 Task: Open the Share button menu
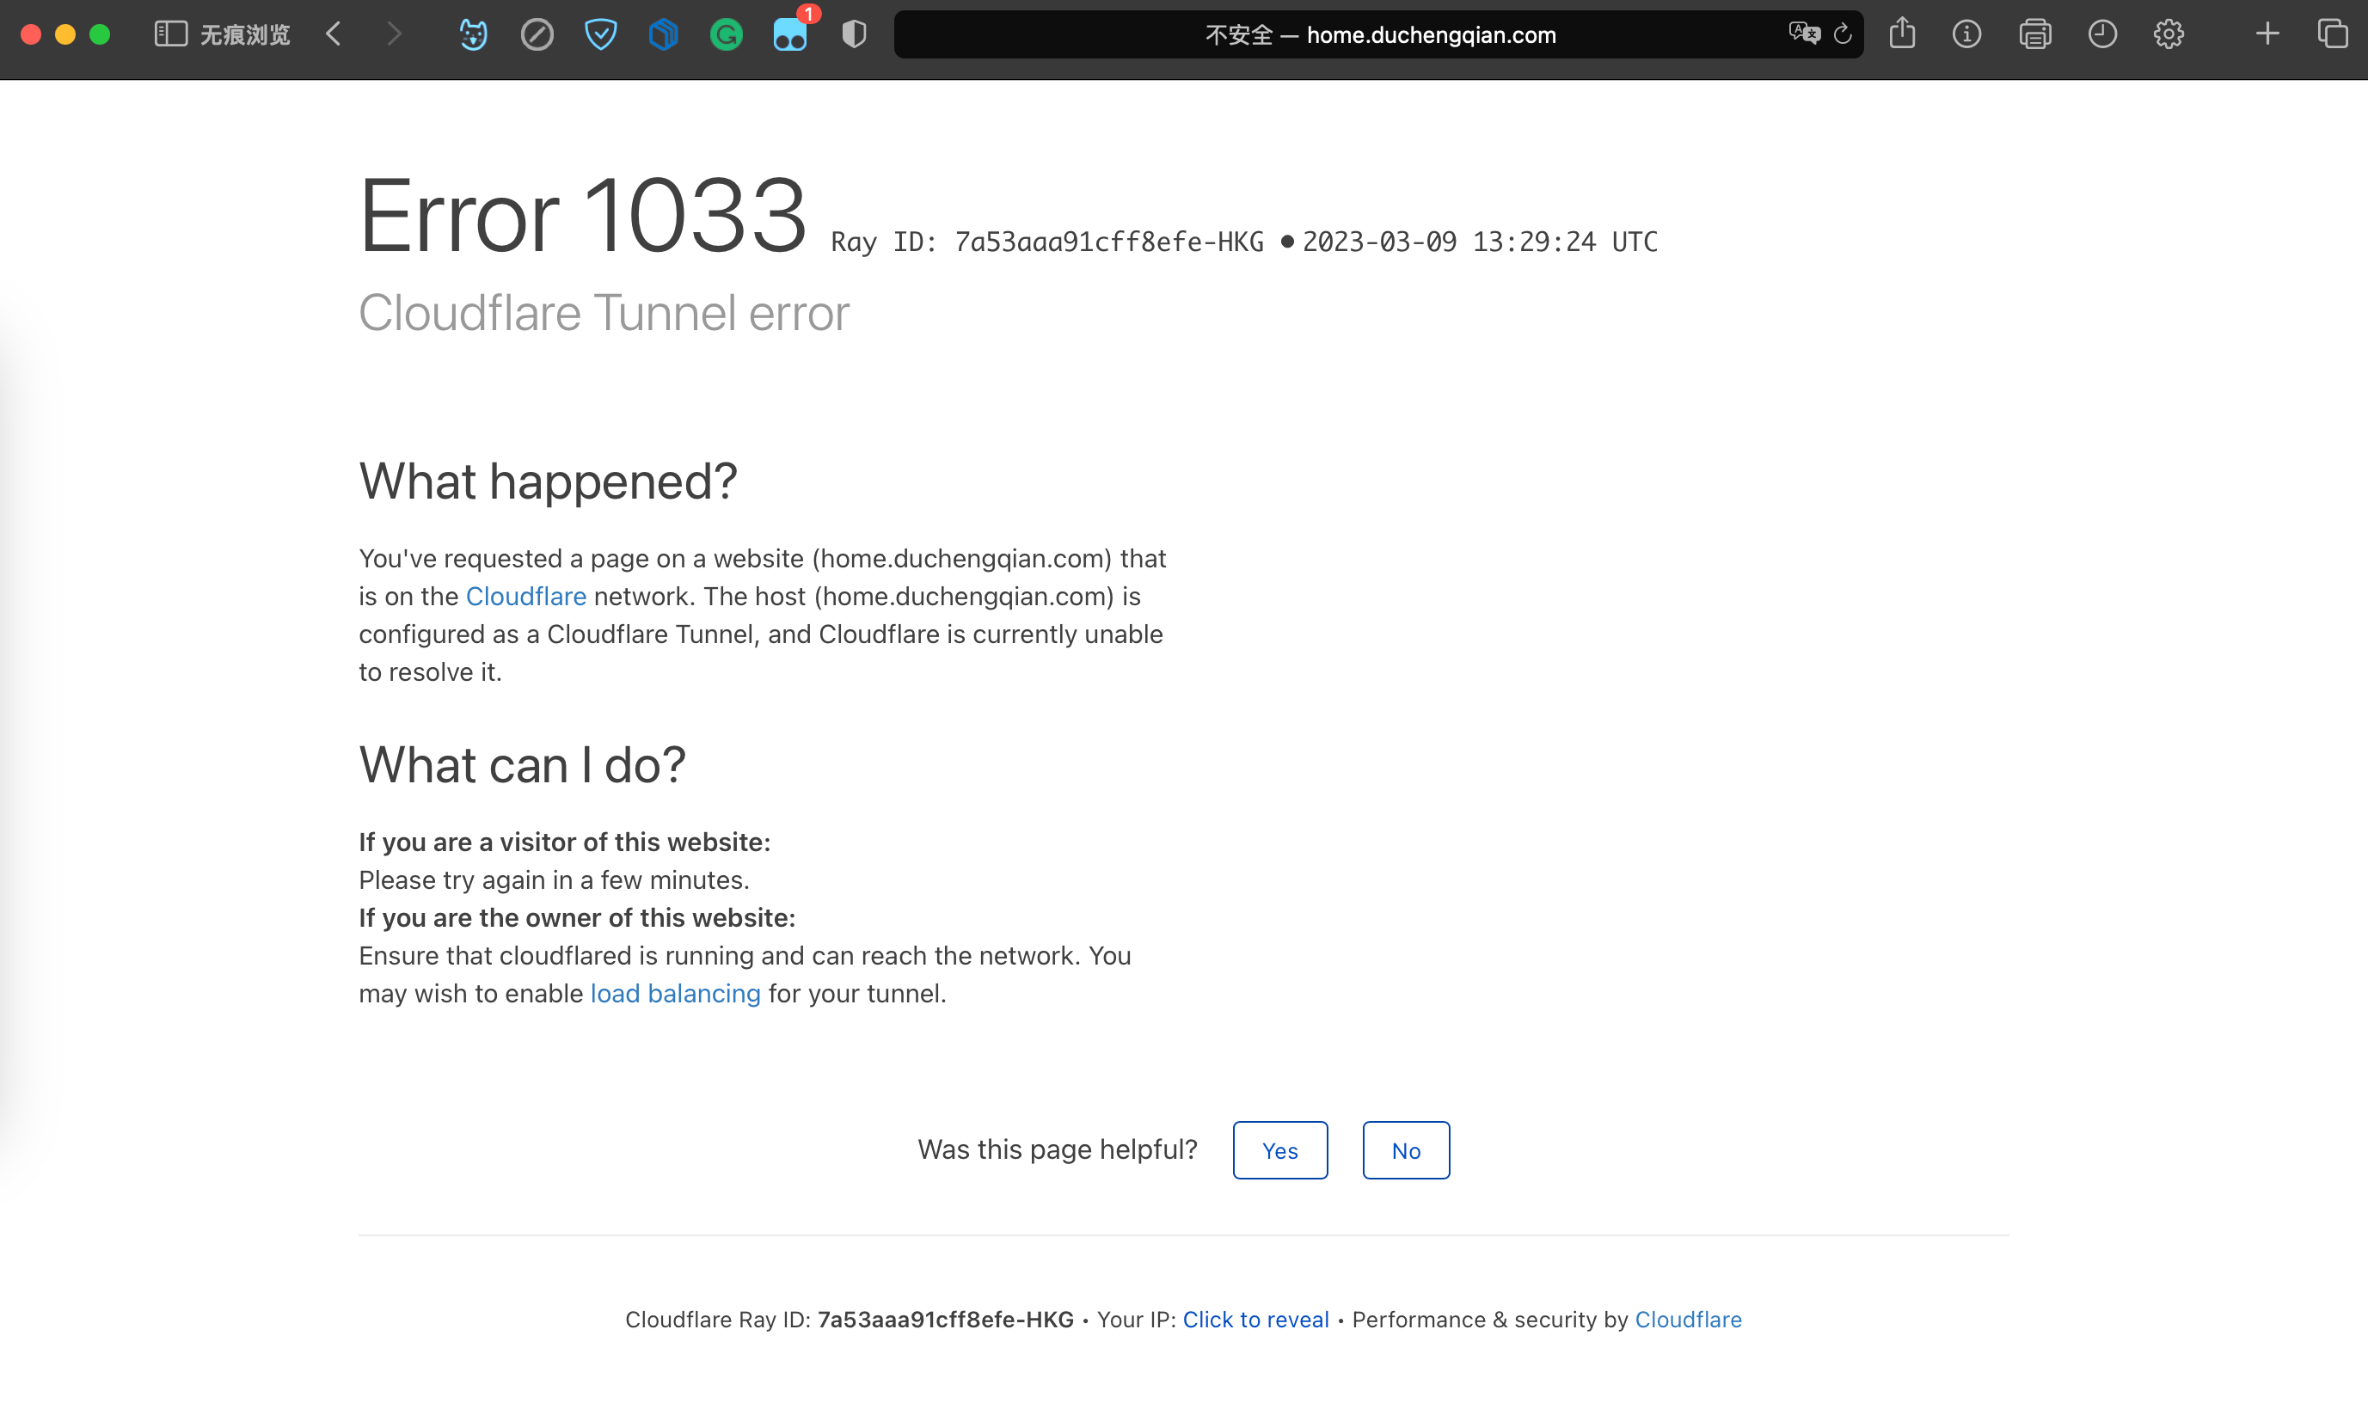[x=1902, y=35]
